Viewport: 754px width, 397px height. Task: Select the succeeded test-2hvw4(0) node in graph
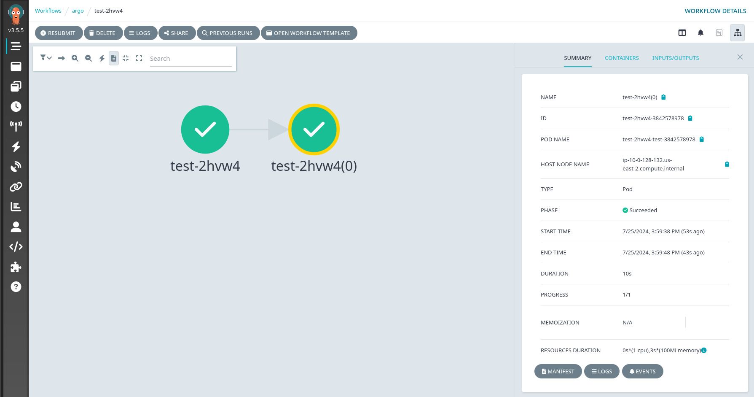(314, 130)
